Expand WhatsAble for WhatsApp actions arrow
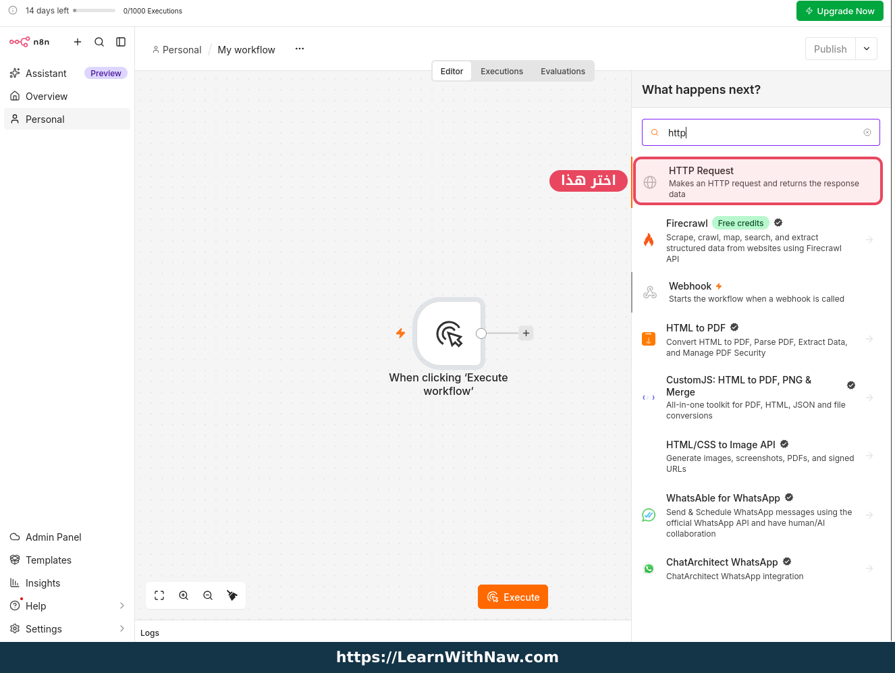Viewport: 895px width, 673px height. pyautogui.click(x=869, y=515)
